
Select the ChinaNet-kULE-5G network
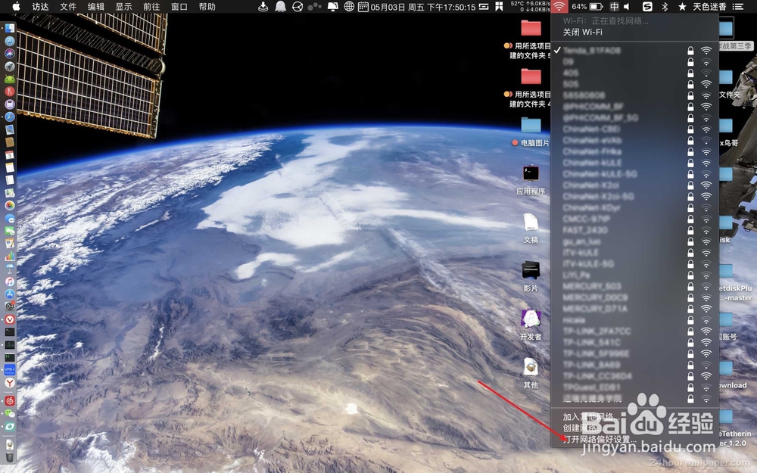[x=634, y=174]
